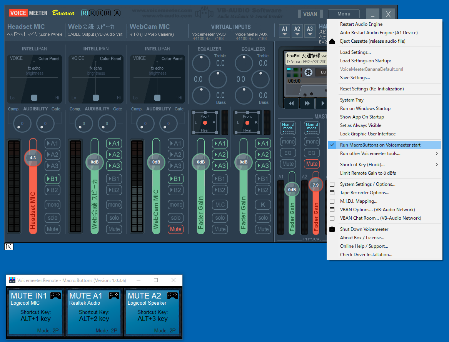The image size is (449, 342).
Task: Click the cassette reel gear icon
Action: click(x=309, y=72)
